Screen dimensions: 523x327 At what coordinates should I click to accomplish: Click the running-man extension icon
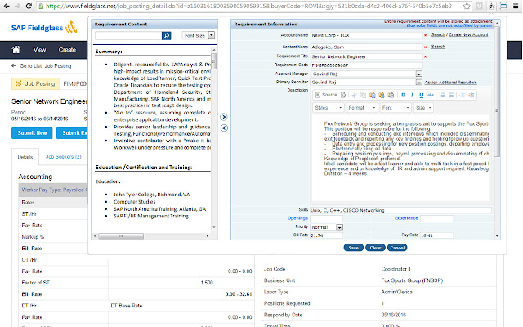click(491, 6)
